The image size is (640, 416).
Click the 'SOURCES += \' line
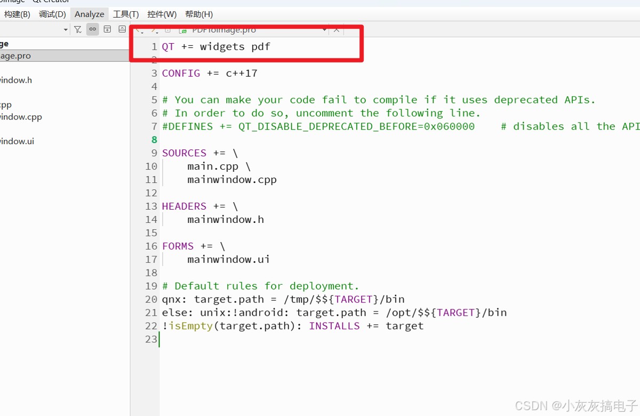point(200,153)
